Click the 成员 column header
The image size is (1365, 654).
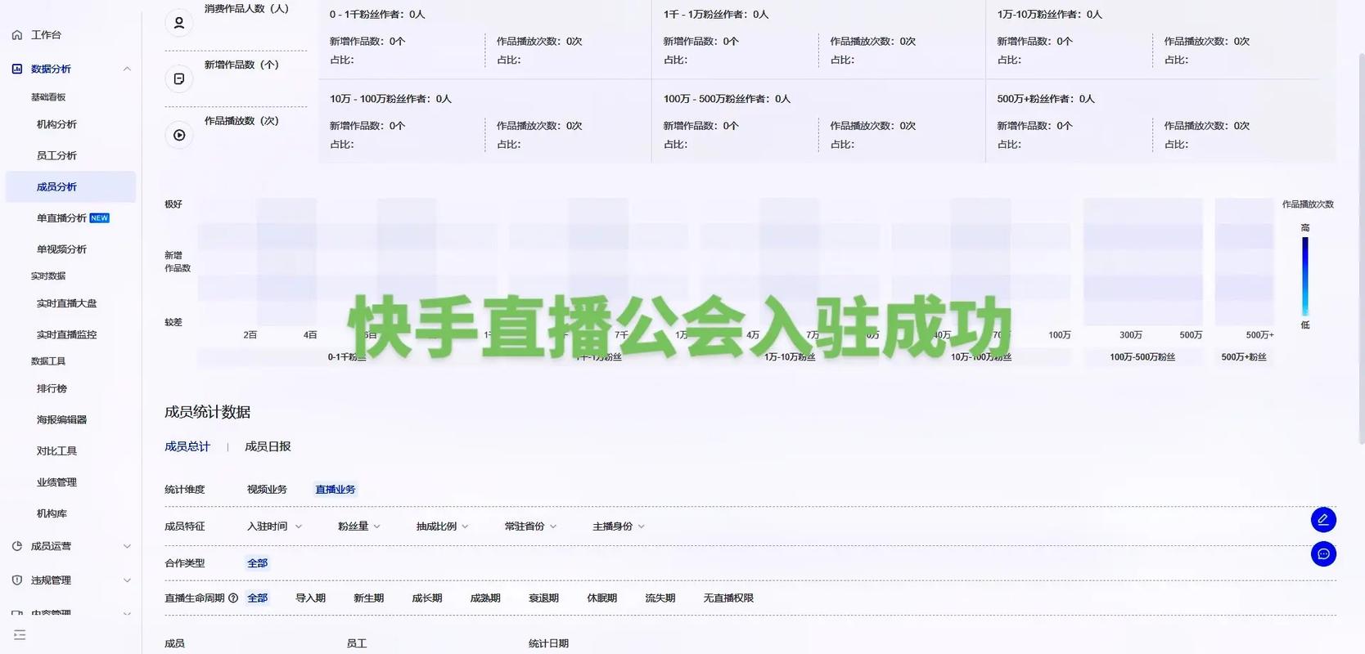pos(174,644)
